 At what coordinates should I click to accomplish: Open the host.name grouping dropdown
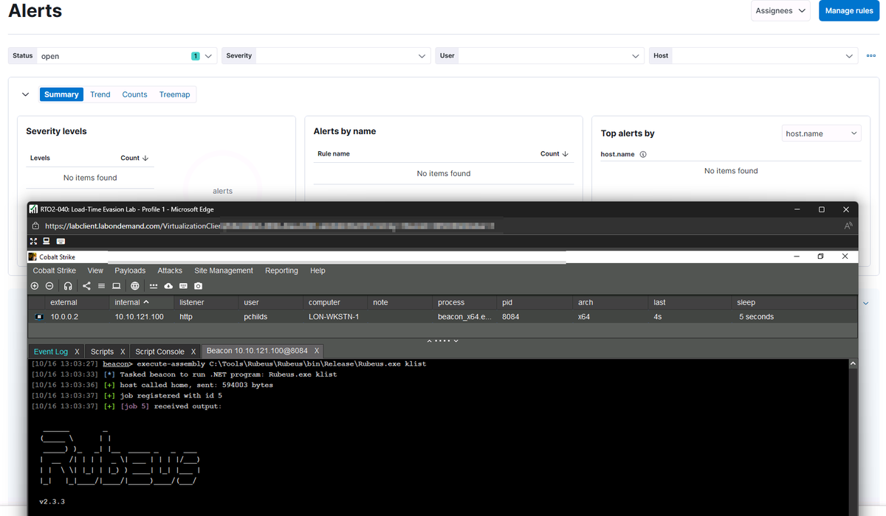click(822, 133)
